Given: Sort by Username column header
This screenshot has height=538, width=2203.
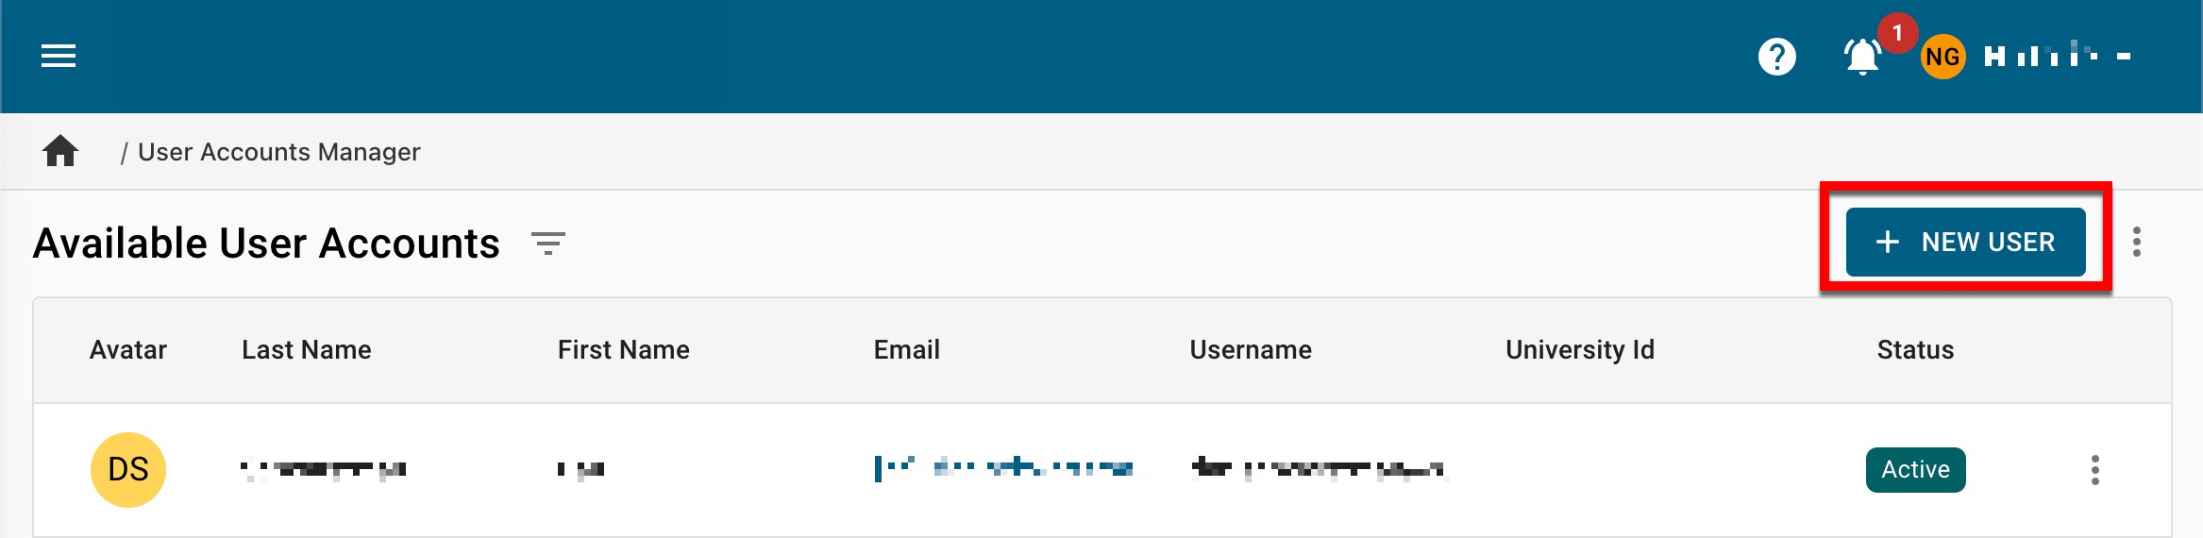Looking at the screenshot, I should tap(1250, 350).
